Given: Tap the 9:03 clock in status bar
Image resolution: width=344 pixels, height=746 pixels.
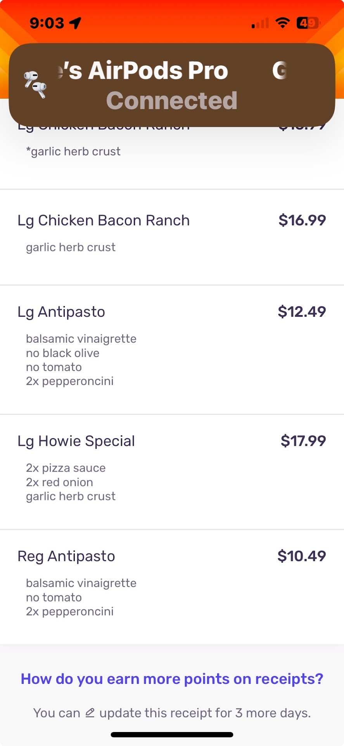Looking at the screenshot, I should (47, 23).
